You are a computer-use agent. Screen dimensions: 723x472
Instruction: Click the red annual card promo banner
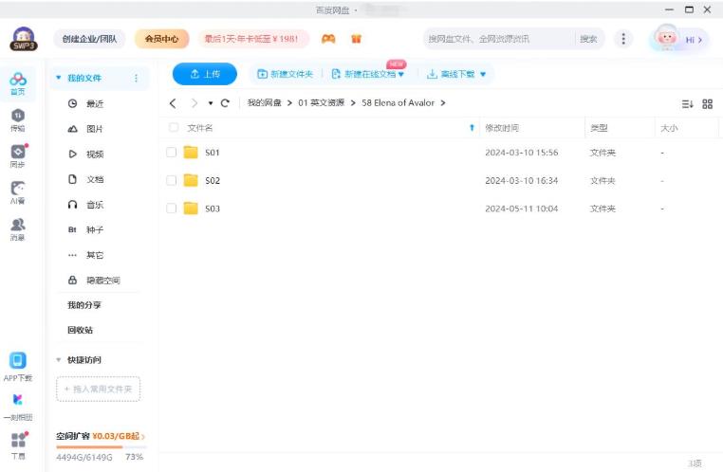tap(254, 39)
